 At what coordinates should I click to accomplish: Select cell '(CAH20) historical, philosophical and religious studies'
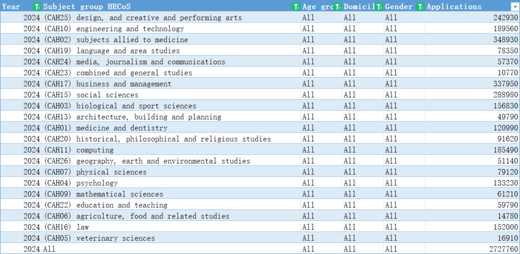171,139
